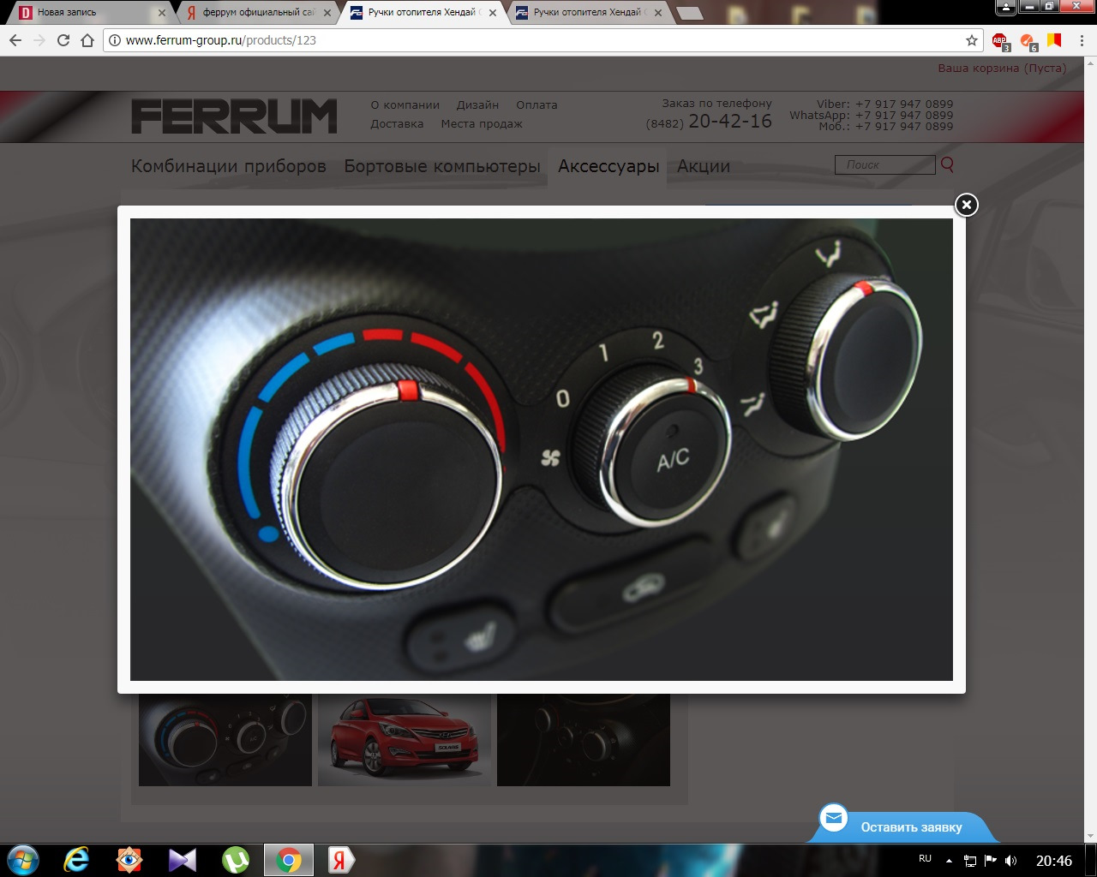Click the Chrome taskbar icon
This screenshot has width=1097, height=877.
point(289,860)
